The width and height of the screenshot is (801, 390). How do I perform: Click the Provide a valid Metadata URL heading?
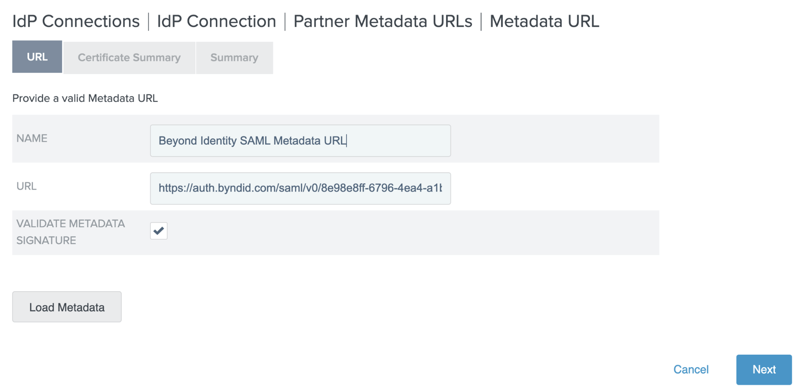pyautogui.click(x=85, y=98)
